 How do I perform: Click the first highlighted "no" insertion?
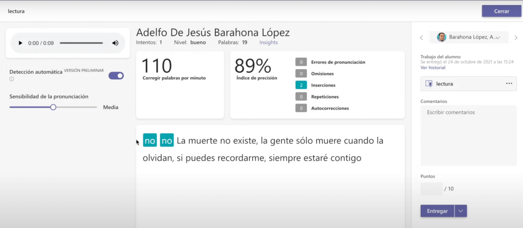pyautogui.click(x=150, y=140)
